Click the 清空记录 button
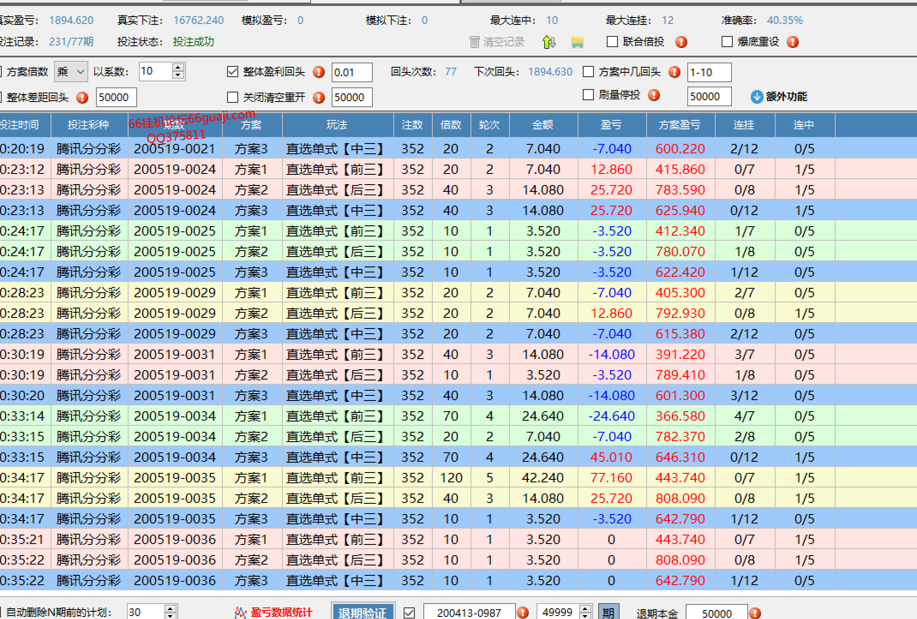This screenshot has height=619, width=917. (x=497, y=42)
